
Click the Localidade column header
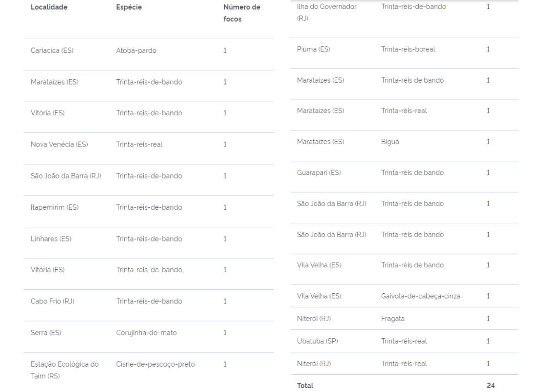[x=49, y=7]
